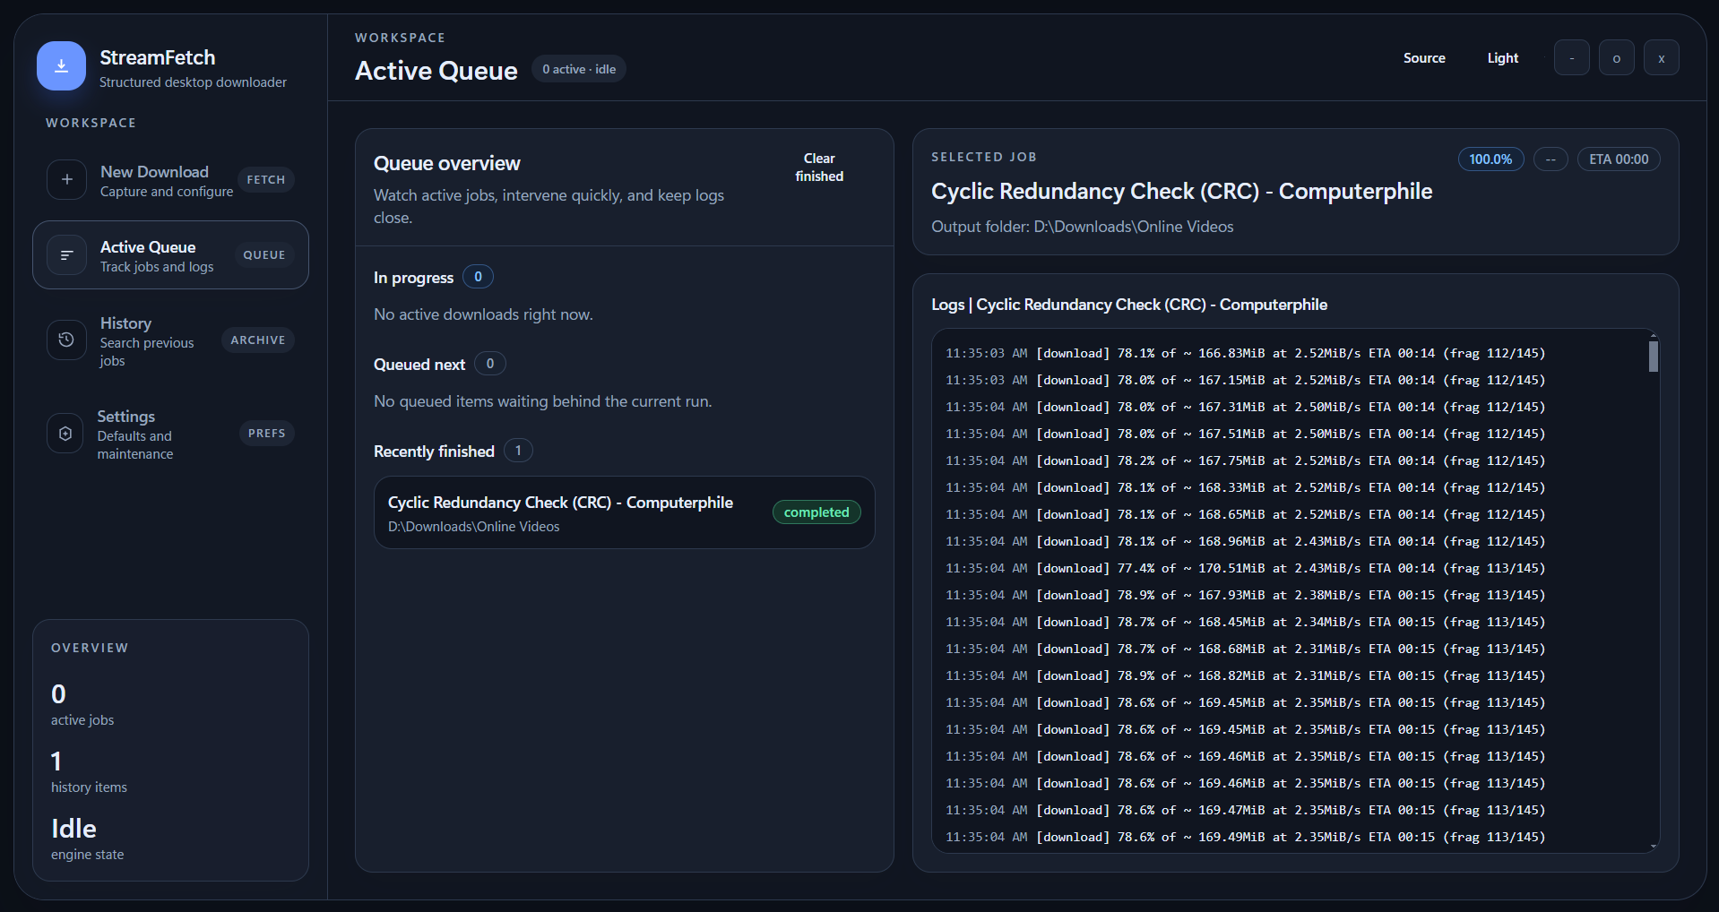Click the Recently finished count badge

(518, 451)
